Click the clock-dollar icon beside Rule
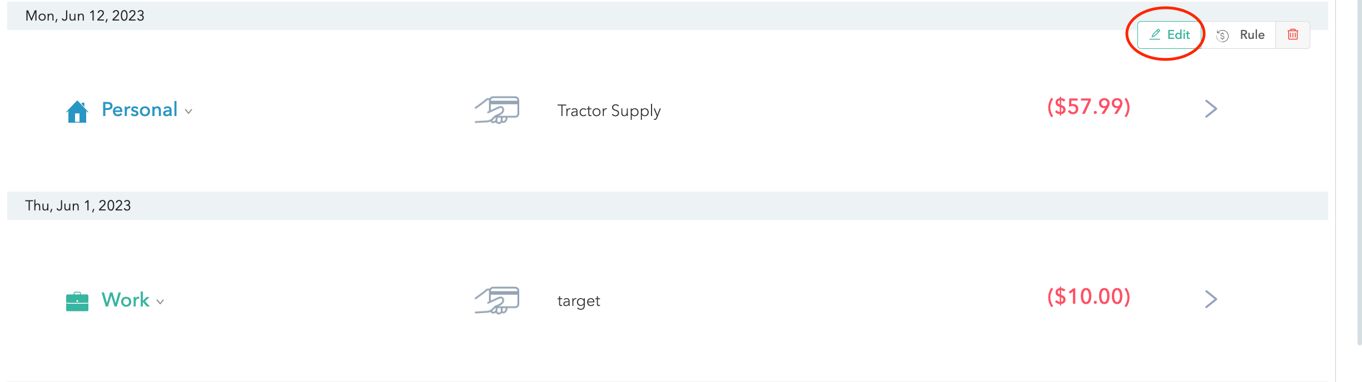Viewport: 1362px width, 382px height. 1222,36
